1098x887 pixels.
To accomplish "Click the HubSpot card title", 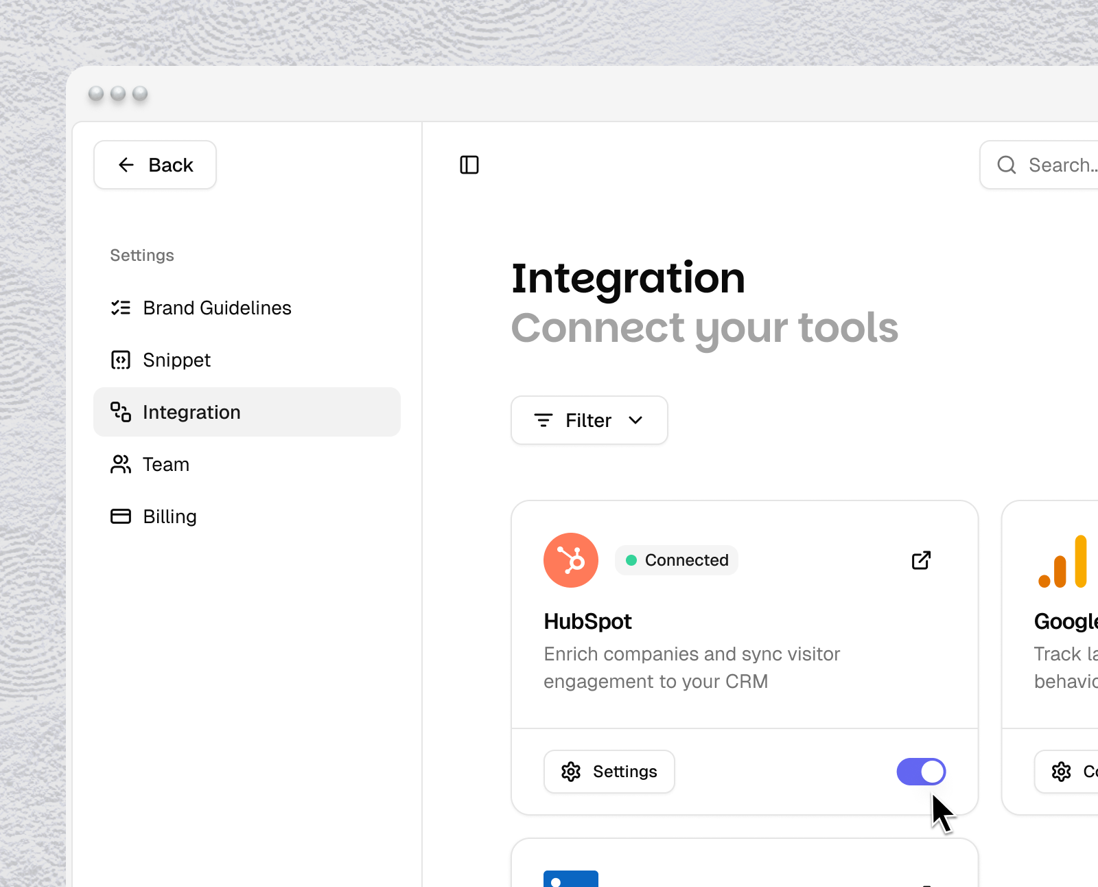I will 587,621.
